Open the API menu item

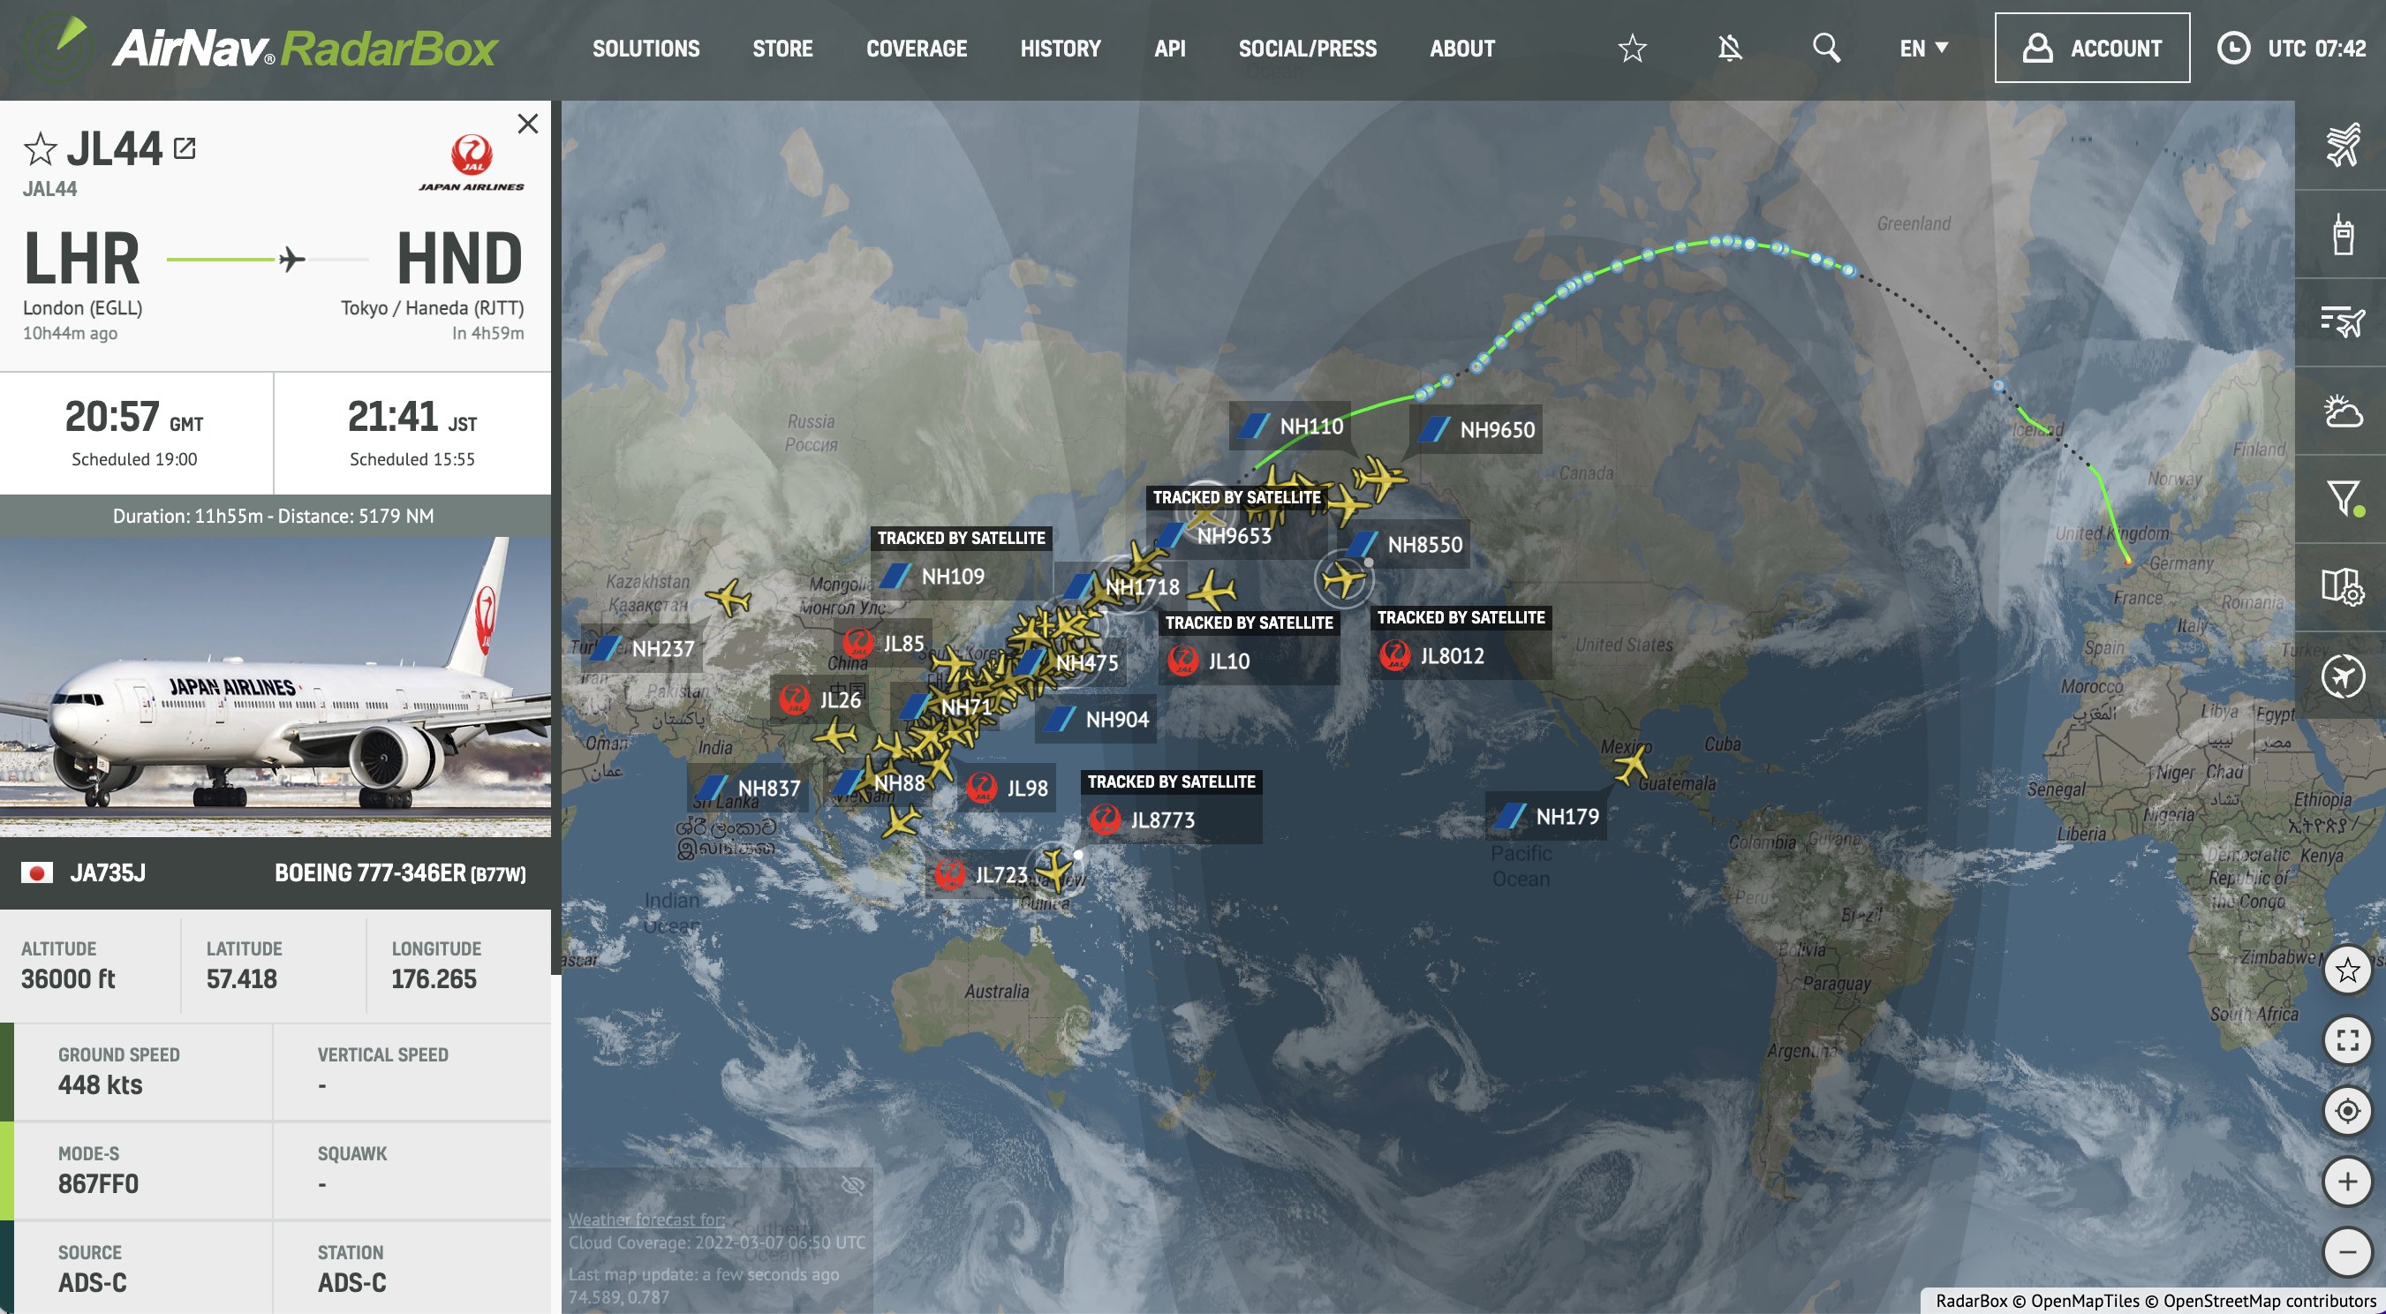pyautogui.click(x=1170, y=49)
